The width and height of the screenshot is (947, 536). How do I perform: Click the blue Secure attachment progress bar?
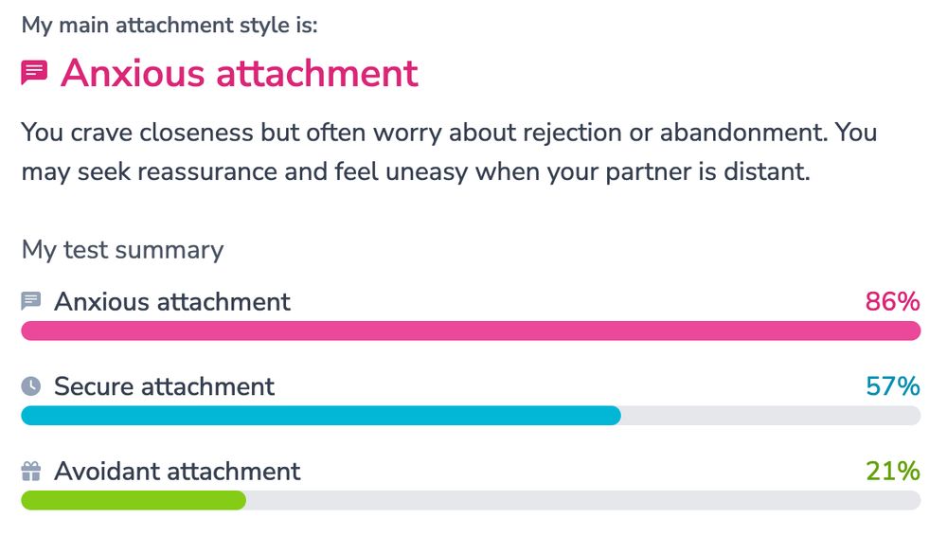pyautogui.click(x=321, y=415)
